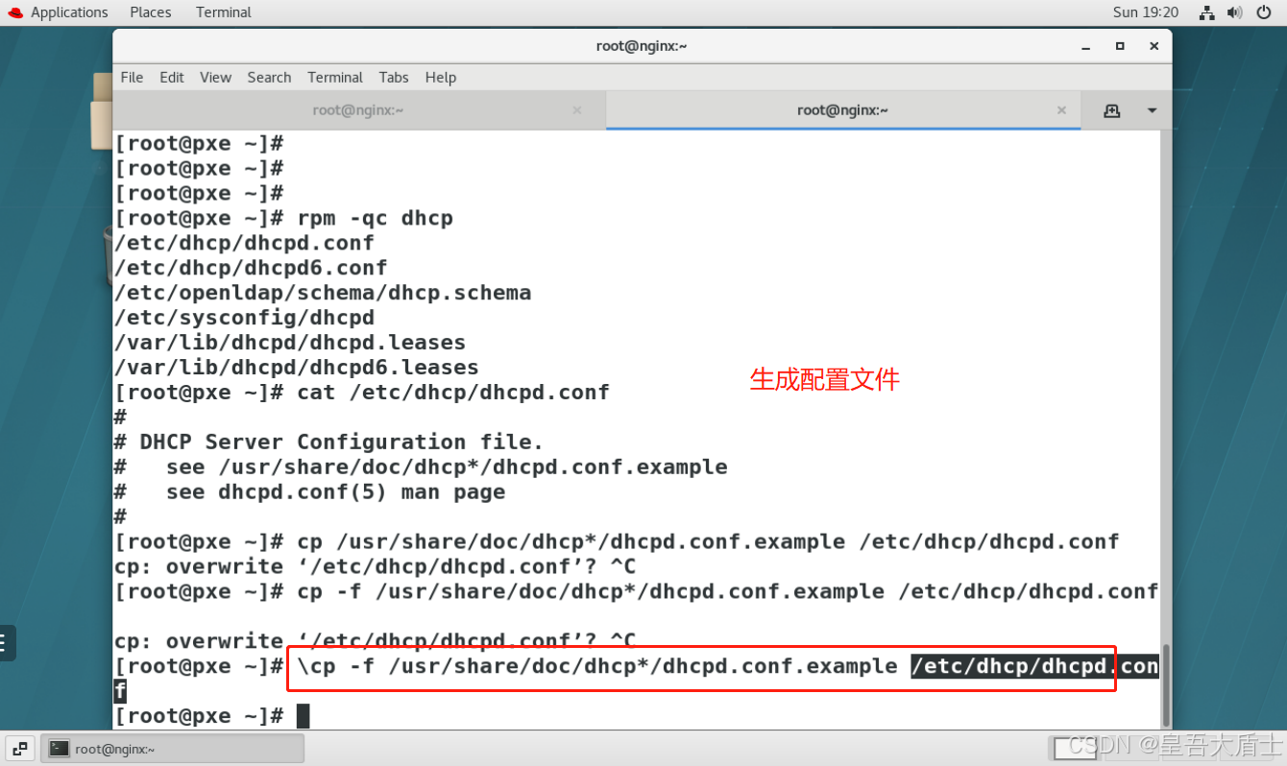Click the line '/etc/sysconfig/dhcpd'
Screen dimensions: 1287x766
[x=244, y=318]
